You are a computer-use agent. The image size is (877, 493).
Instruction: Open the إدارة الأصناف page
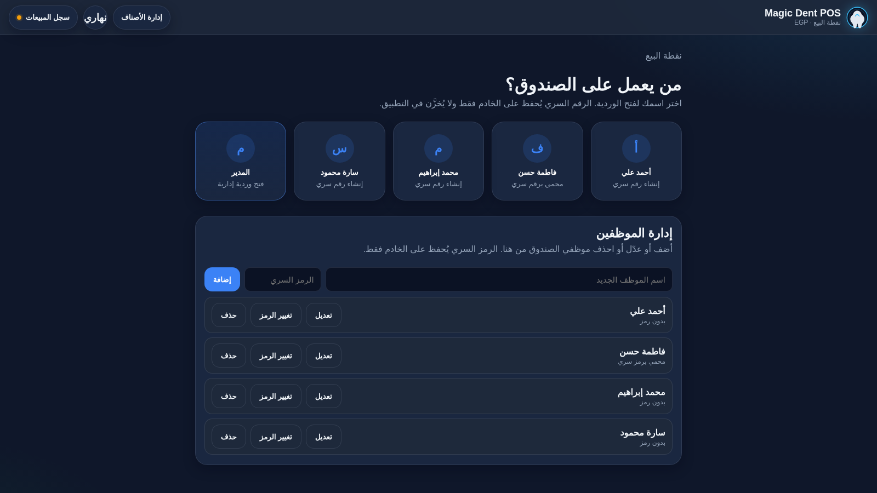[141, 18]
